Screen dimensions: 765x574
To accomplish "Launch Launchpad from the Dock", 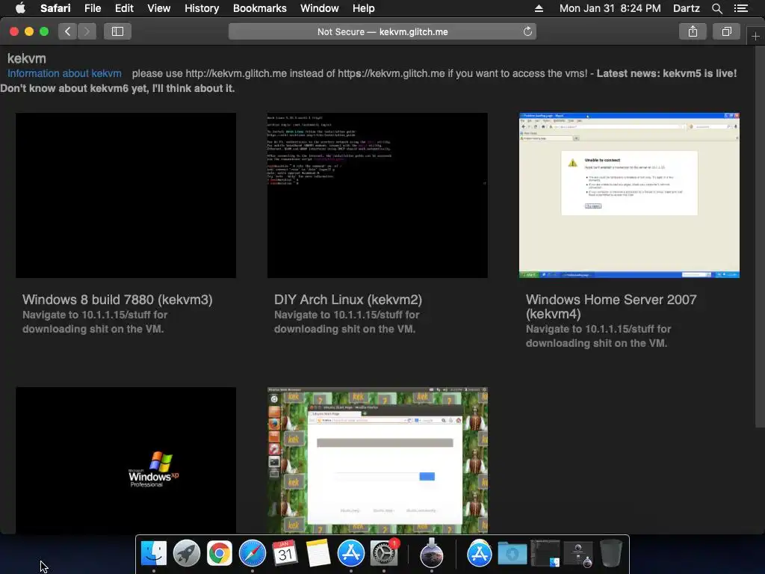I will [x=186, y=553].
